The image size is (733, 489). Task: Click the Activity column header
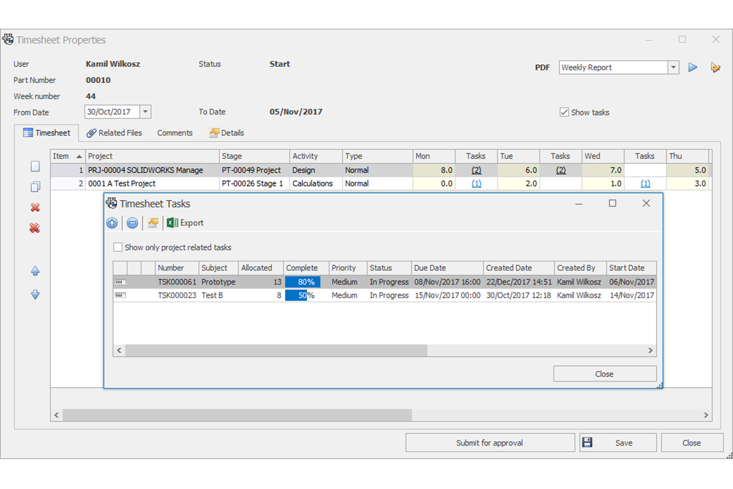(316, 156)
